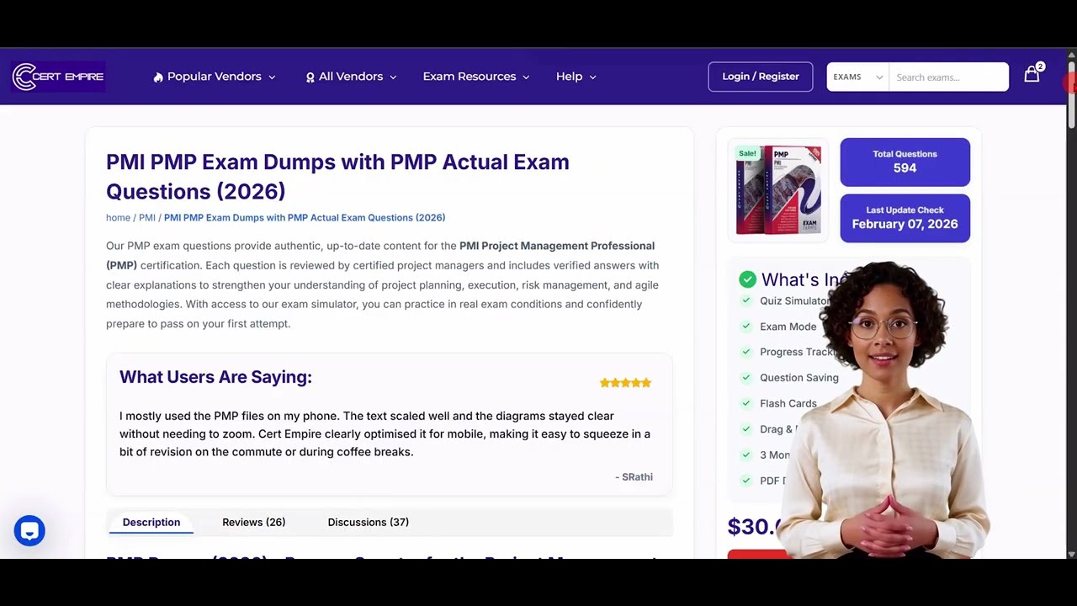The width and height of the screenshot is (1077, 606).
Task: Expand the Popular Vendors menu
Action: [x=215, y=77]
